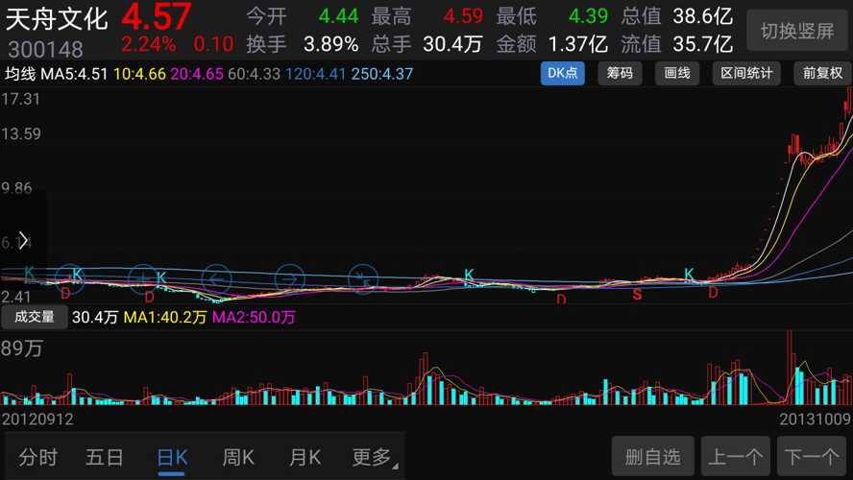Tap 切换竖屏 to switch orientation

797,31
